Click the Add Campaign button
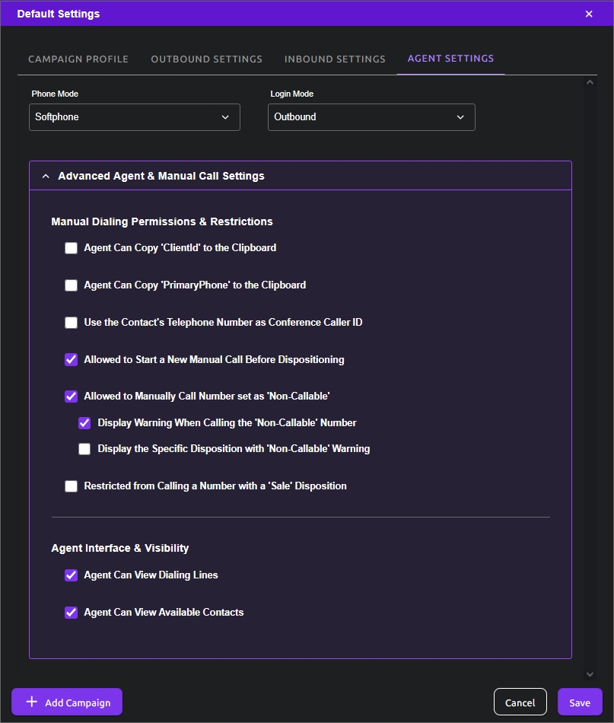Image resolution: width=614 pixels, height=723 pixels. 67,702
